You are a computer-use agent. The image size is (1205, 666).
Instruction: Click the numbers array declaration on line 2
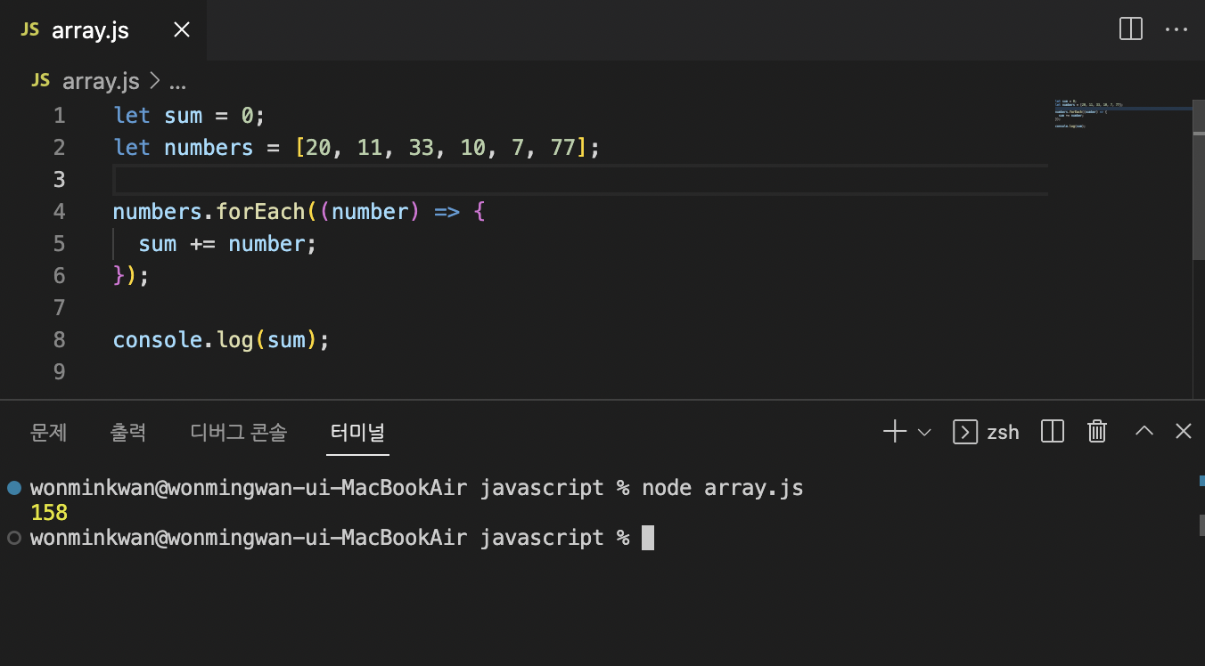[357, 148]
